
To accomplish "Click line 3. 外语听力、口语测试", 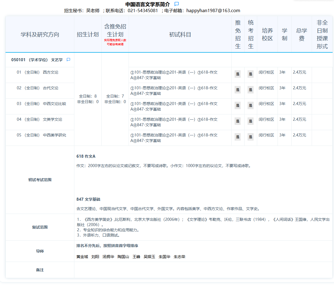I will click(98, 235).
